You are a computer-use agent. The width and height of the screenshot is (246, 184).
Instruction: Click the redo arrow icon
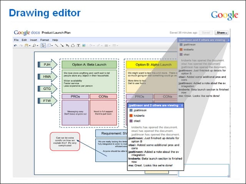click(x=21, y=46)
